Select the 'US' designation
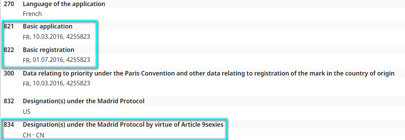Screen dimensions: 405x140 [27, 112]
